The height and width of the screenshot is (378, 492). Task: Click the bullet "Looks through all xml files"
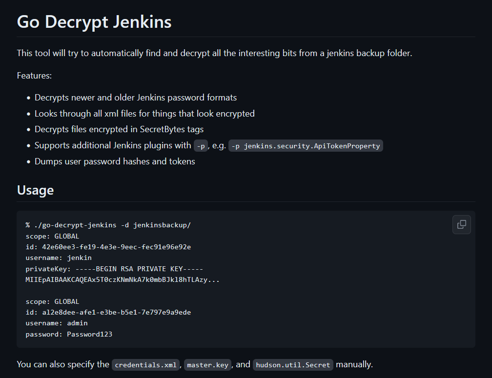coord(144,114)
